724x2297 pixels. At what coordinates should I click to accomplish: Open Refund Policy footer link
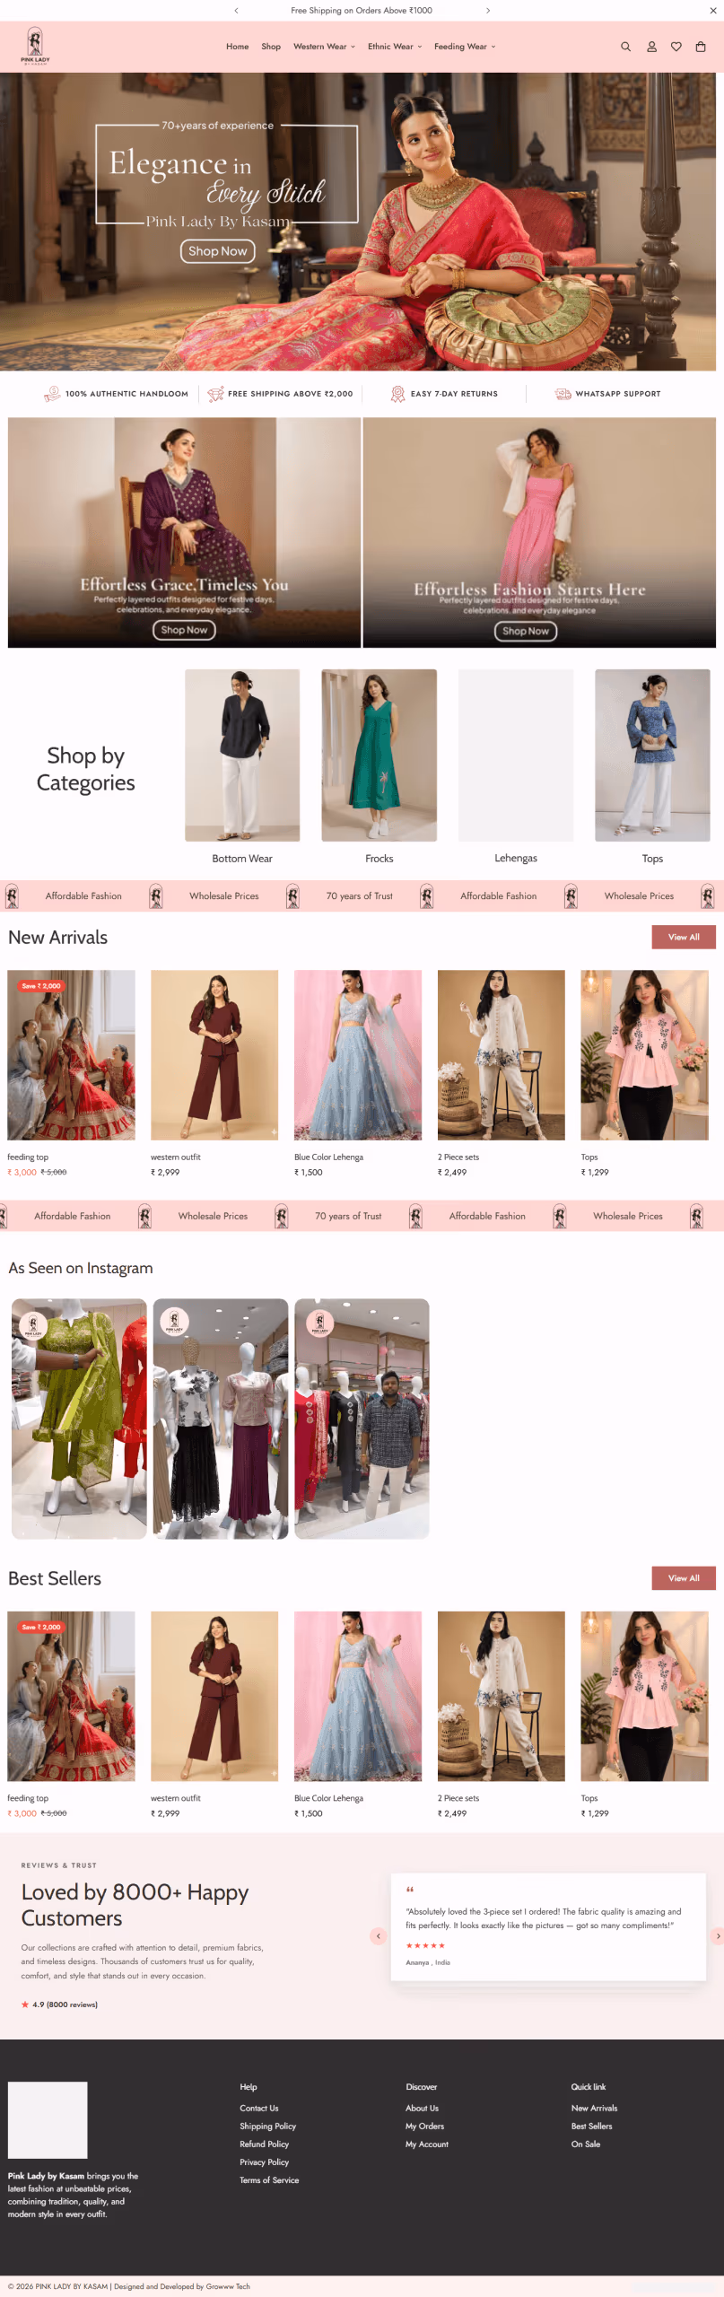[x=264, y=2144]
